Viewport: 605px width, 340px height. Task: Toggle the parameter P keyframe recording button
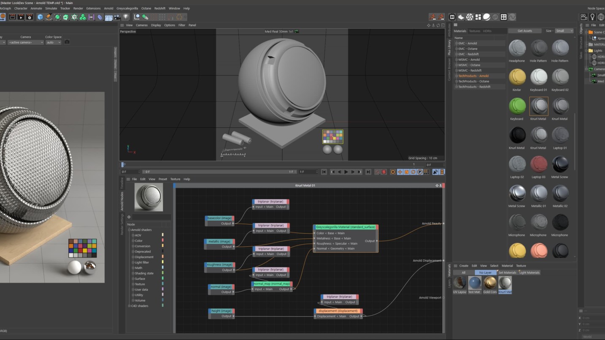coord(420,172)
